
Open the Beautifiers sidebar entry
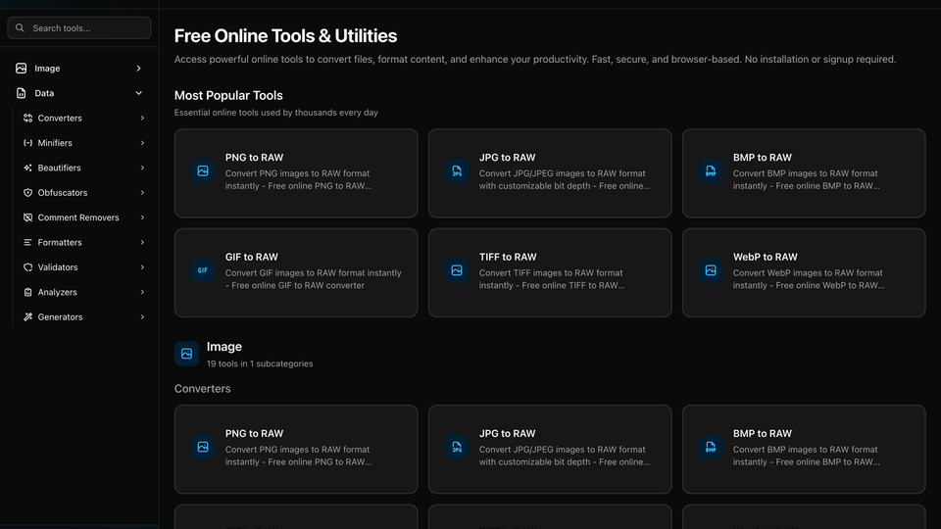[x=83, y=168]
